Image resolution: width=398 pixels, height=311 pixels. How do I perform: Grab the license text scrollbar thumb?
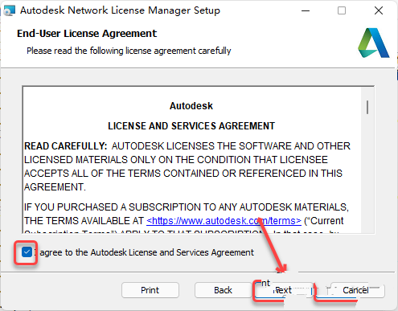coord(367,107)
